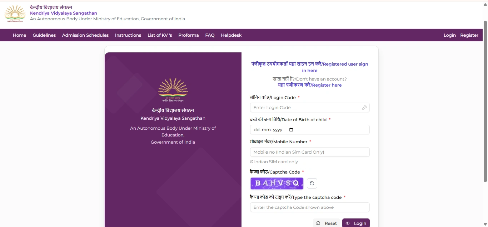
Task: Open the date picker calendar icon
Action: 291,130
